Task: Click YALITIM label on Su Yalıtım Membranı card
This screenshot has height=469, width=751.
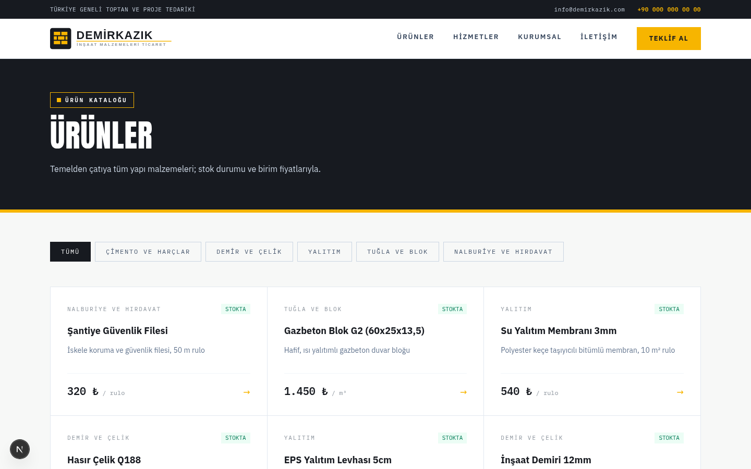Action: 516,309
